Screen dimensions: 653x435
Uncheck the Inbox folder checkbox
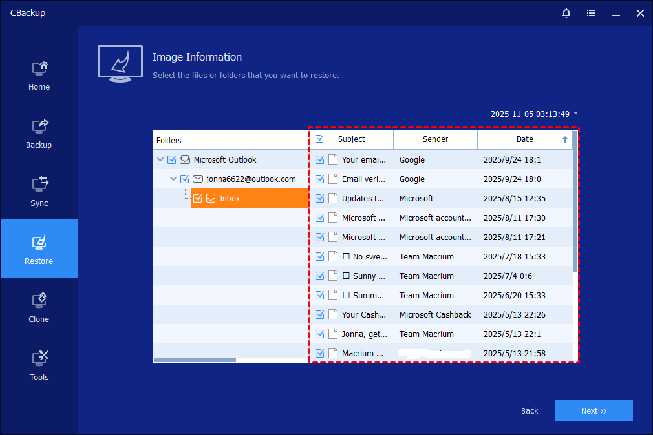198,199
